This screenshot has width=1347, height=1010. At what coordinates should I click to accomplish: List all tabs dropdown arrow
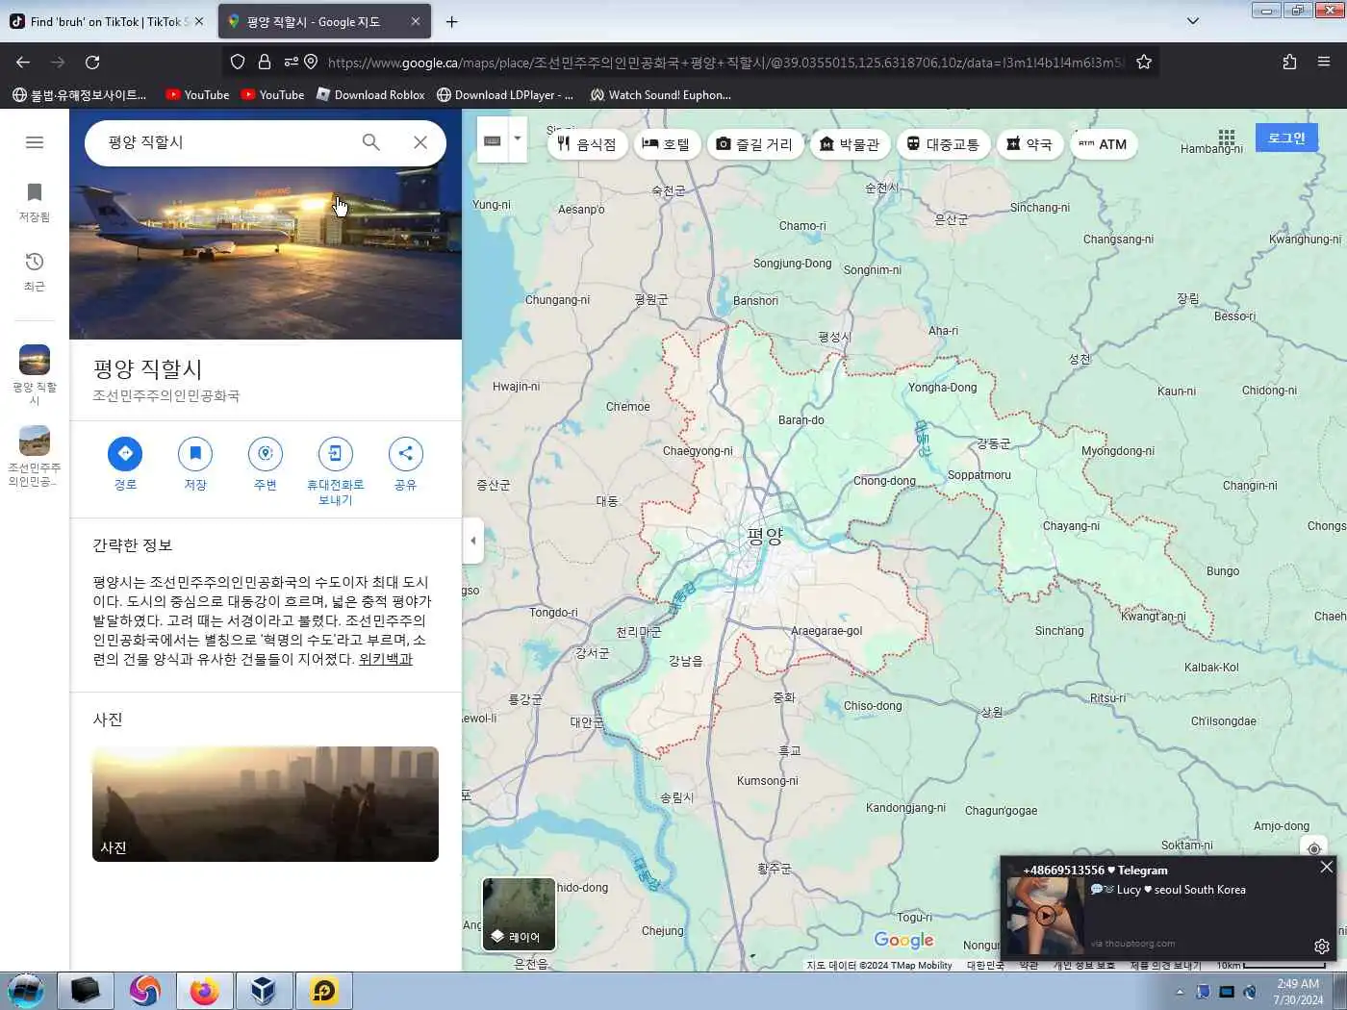pos(1193,21)
